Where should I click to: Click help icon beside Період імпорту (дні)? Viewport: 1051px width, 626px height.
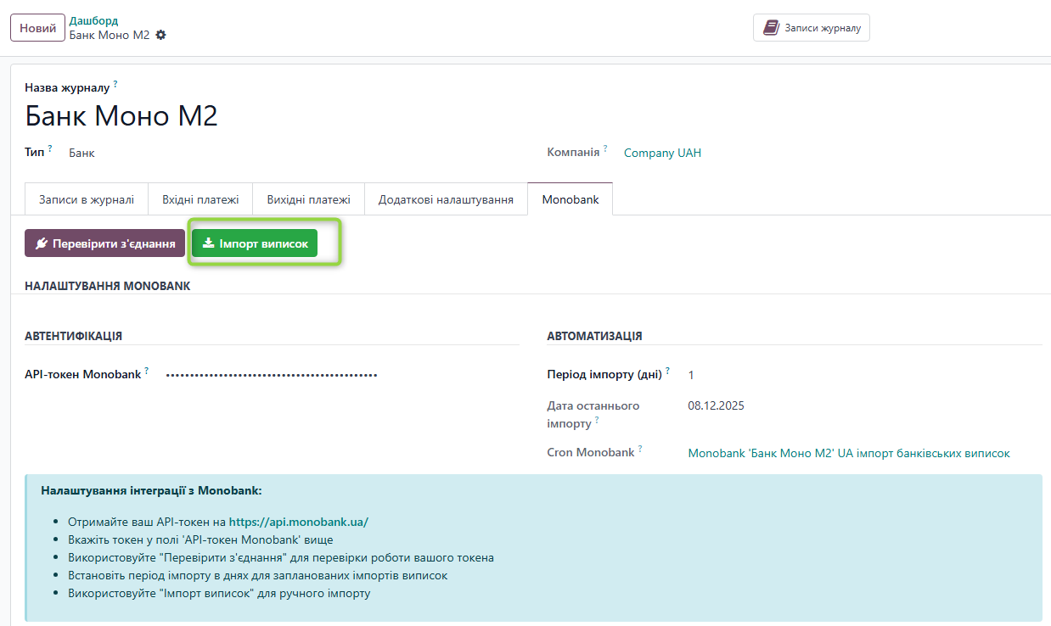[667, 371]
